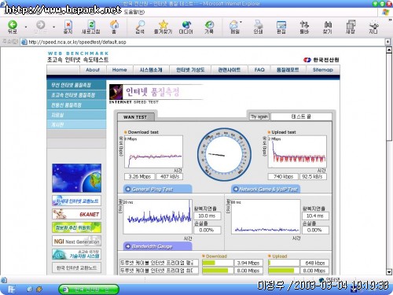Click the 8.00 Mbps download bandwidth bar
Viewport: 393px width, 295px height.
218,271
